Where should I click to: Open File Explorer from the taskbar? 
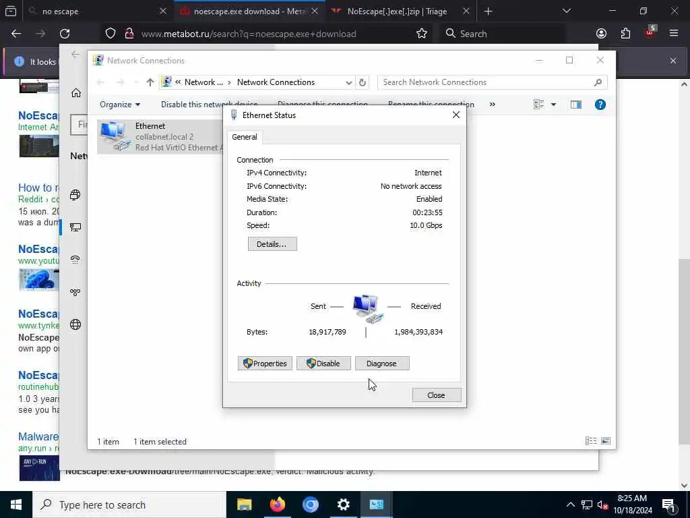244,505
